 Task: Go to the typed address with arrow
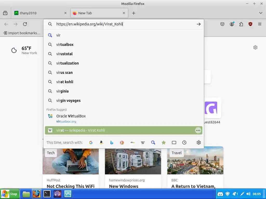[199, 24]
